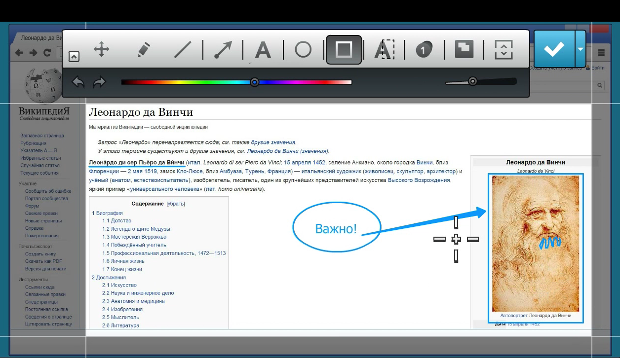Open the 15 апреля 1452 date link

[305, 162]
